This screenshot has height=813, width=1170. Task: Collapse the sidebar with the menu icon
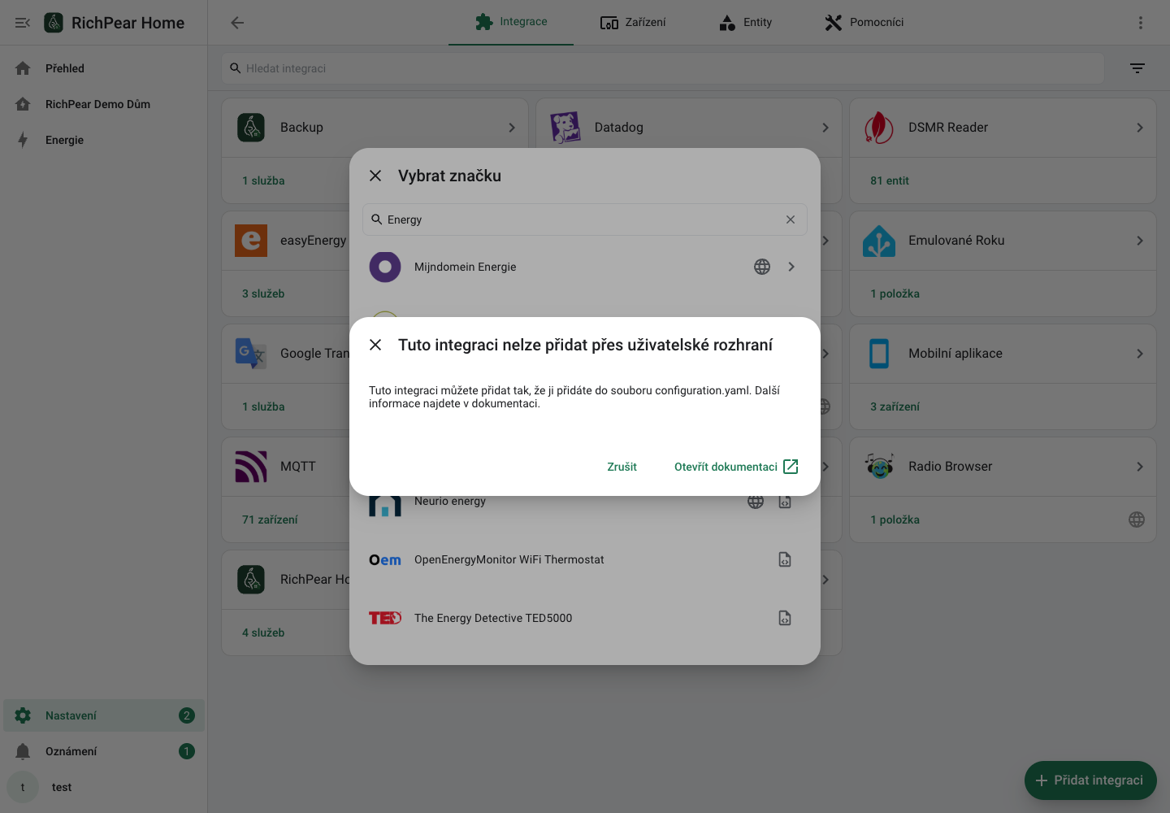23,23
